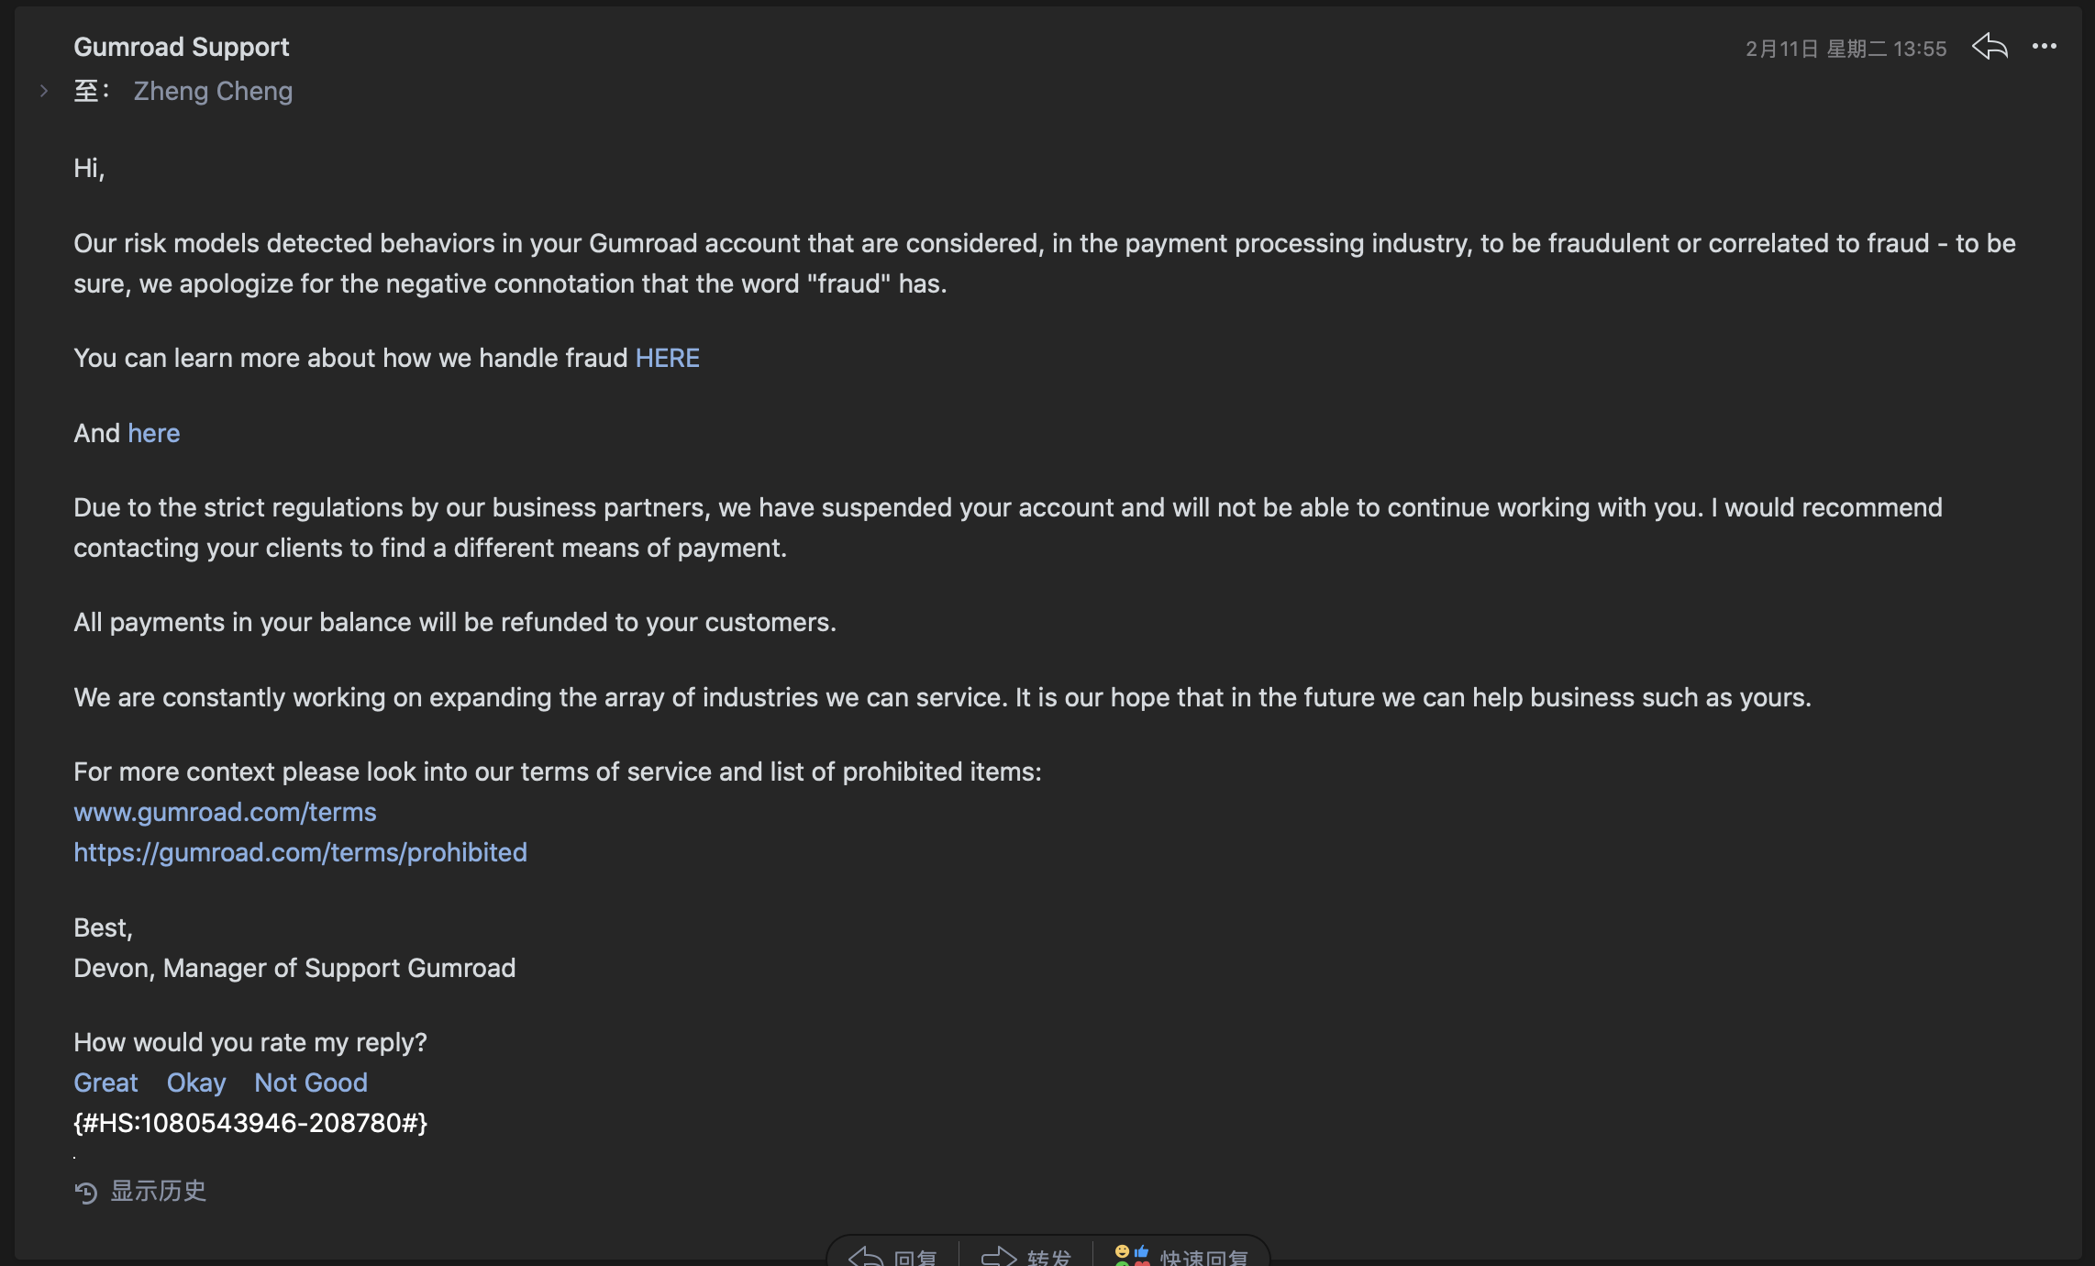Screen dimensions: 2095x1266
Task: Rate the reply as Okay
Action: click(196, 1083)
